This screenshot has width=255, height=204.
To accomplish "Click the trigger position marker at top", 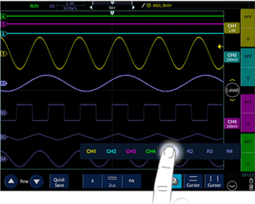I will tap(112, 13).
